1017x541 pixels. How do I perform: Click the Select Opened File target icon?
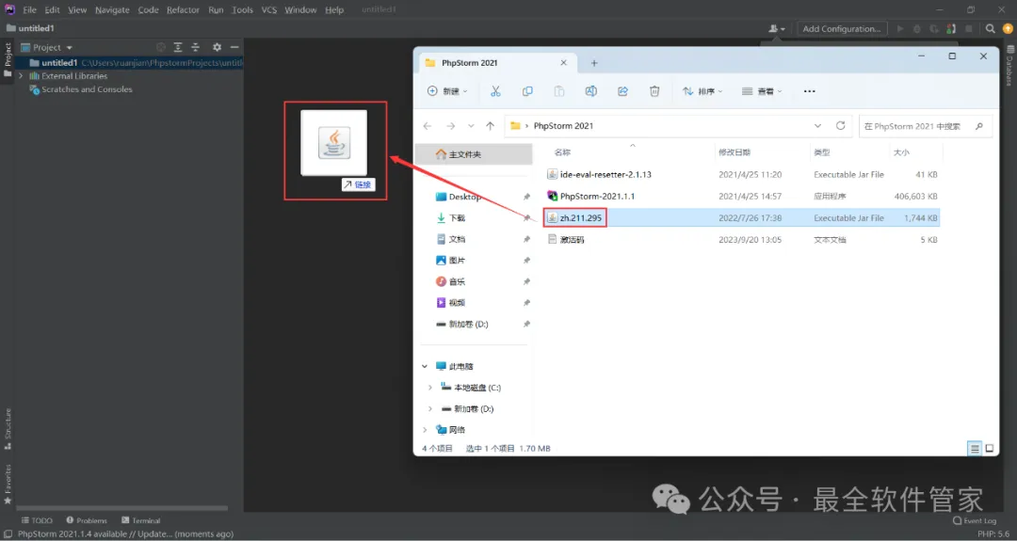pyautogui.click(x=161, y=47)
